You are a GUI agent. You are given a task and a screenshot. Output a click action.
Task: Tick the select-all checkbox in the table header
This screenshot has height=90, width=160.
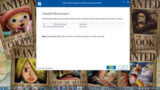44,24
